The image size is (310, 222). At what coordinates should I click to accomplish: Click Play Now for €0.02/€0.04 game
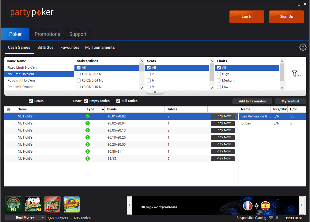point(223,123)
